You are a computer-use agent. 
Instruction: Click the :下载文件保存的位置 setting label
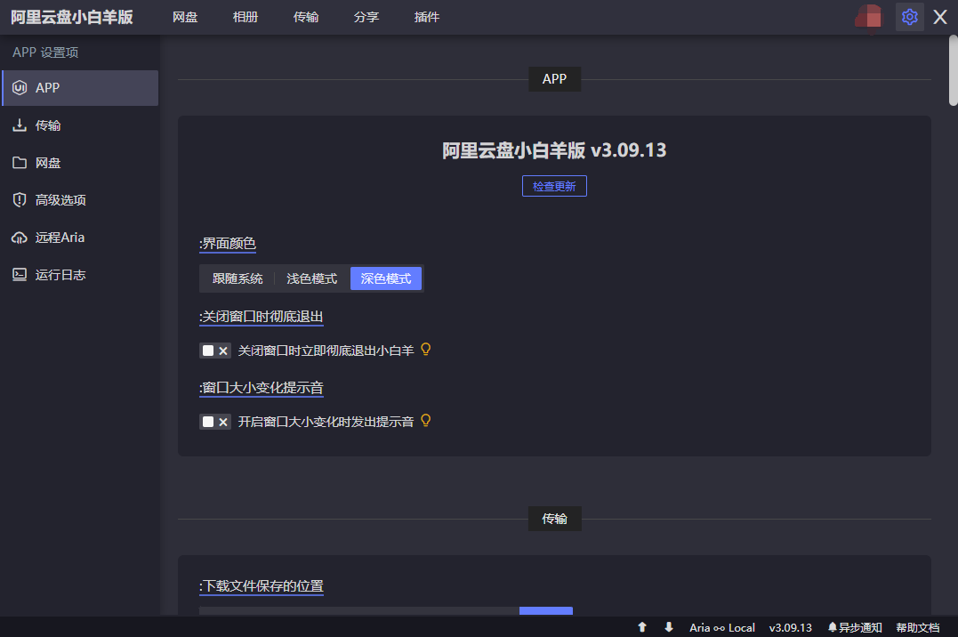coord(261,586)
